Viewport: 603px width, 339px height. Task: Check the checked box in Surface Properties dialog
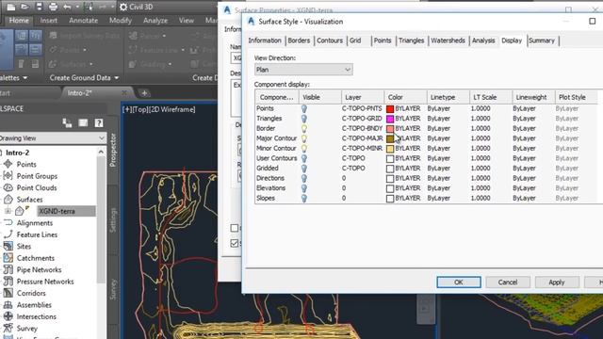pyautogui.click(x=235, y=243)
